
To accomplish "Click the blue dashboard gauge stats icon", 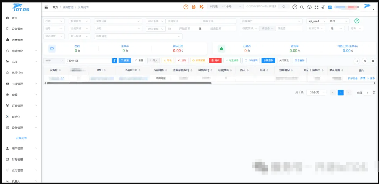I will 52,48.
